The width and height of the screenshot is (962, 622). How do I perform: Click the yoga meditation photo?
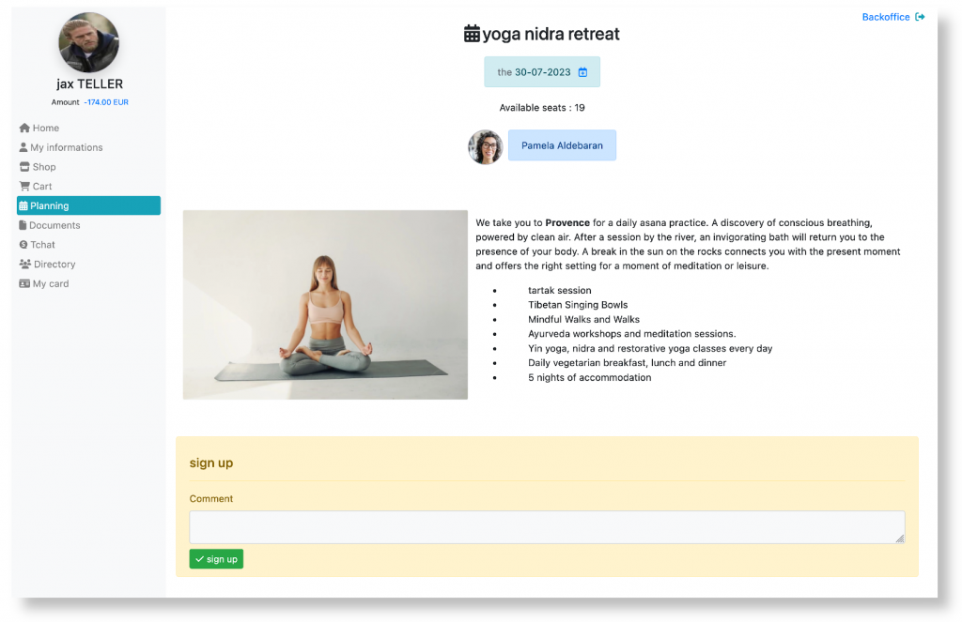point(325,305)
